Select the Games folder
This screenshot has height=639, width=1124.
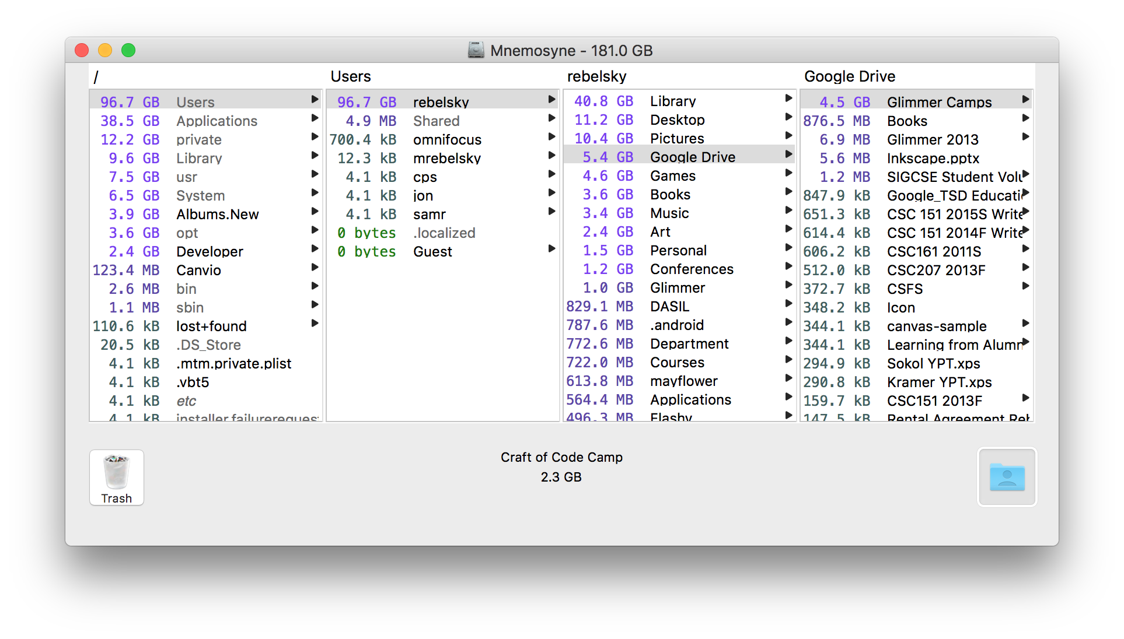click(672, 175)
